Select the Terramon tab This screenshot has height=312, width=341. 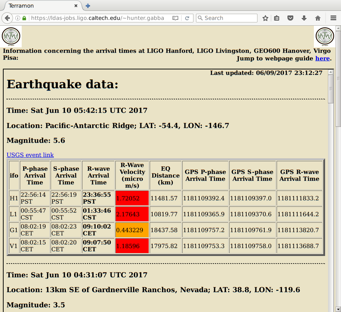[36, 6]
